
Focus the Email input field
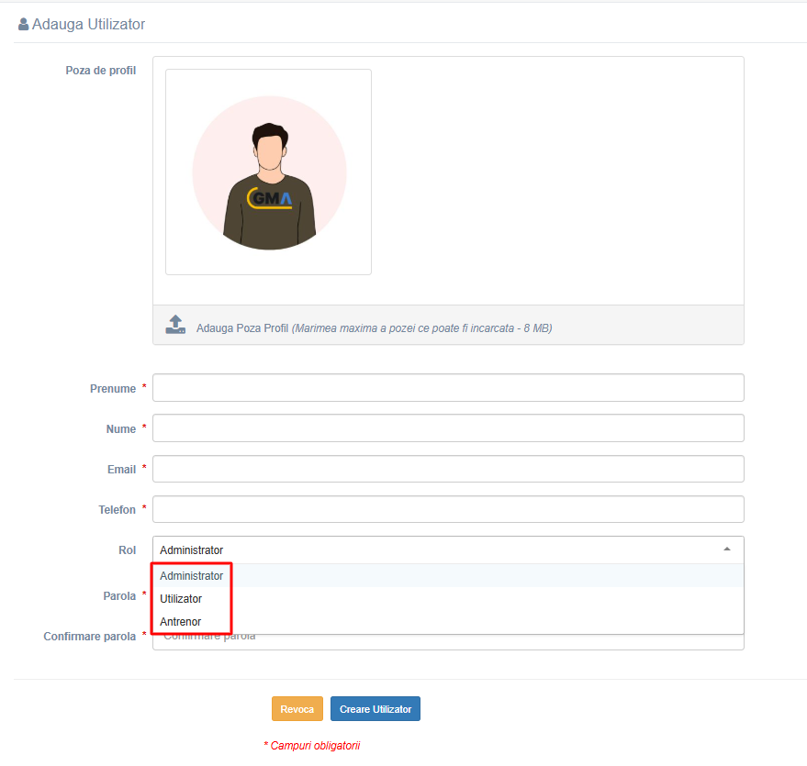click(x=448, y=469)
